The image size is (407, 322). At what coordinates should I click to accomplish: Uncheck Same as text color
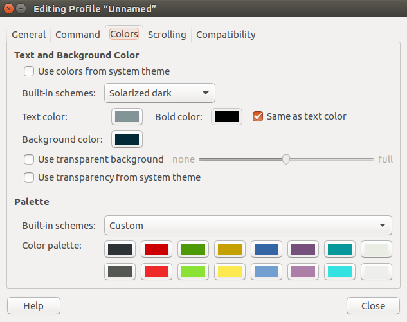pyautogui.click(x=258, y=116)
